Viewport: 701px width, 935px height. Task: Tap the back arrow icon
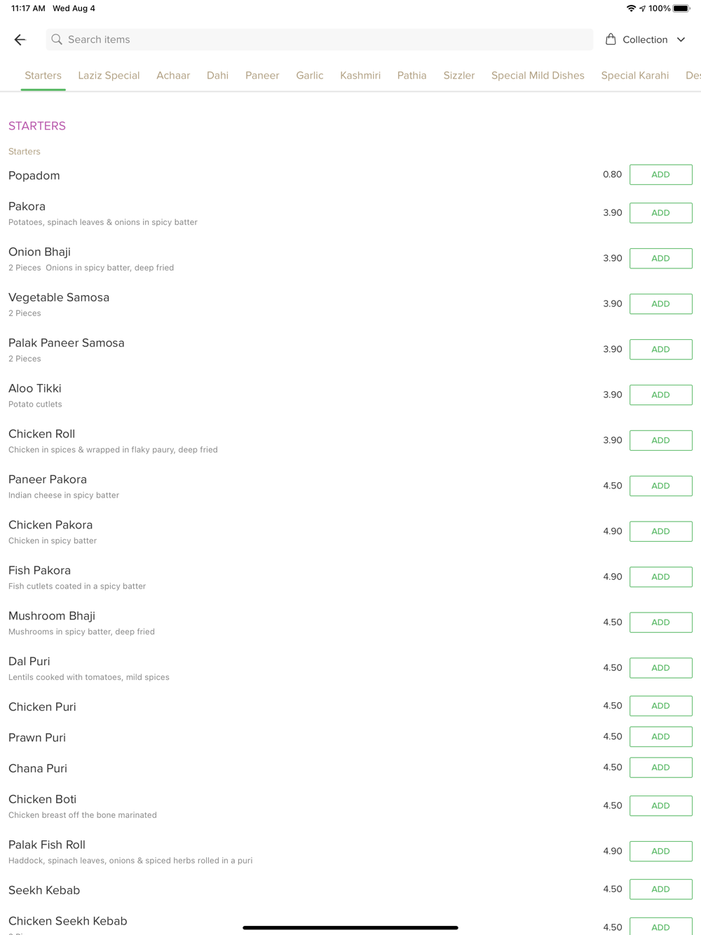(x=20, y=40)
